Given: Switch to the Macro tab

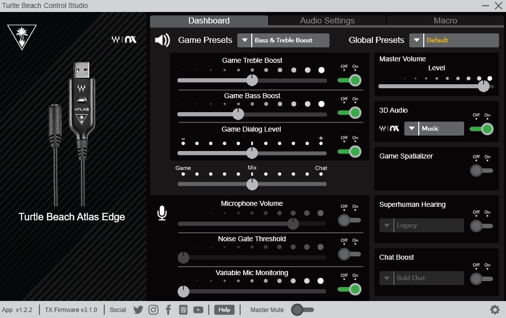Looking at the screenshot, I should click(x=445, y=20).
